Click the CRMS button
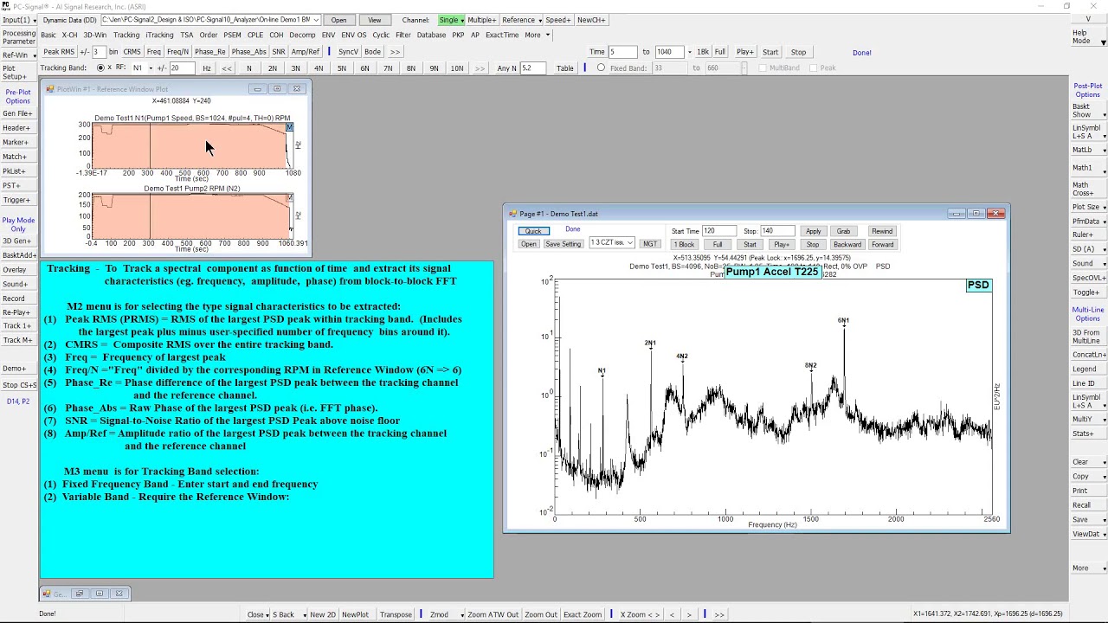1108x623 pixels. 132,52
